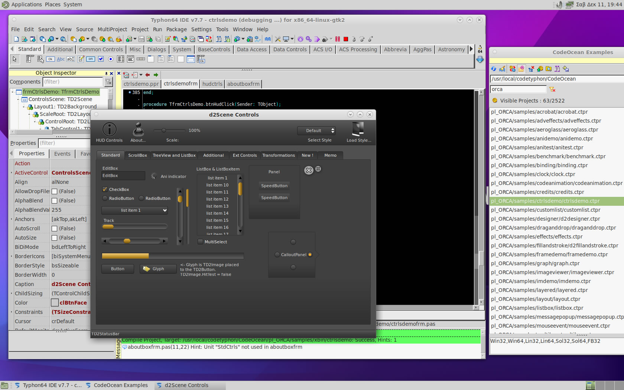Select the TMainMenu palette component icon
The width and height of the screenshot is (624, 390).
(x=30, y=59)
